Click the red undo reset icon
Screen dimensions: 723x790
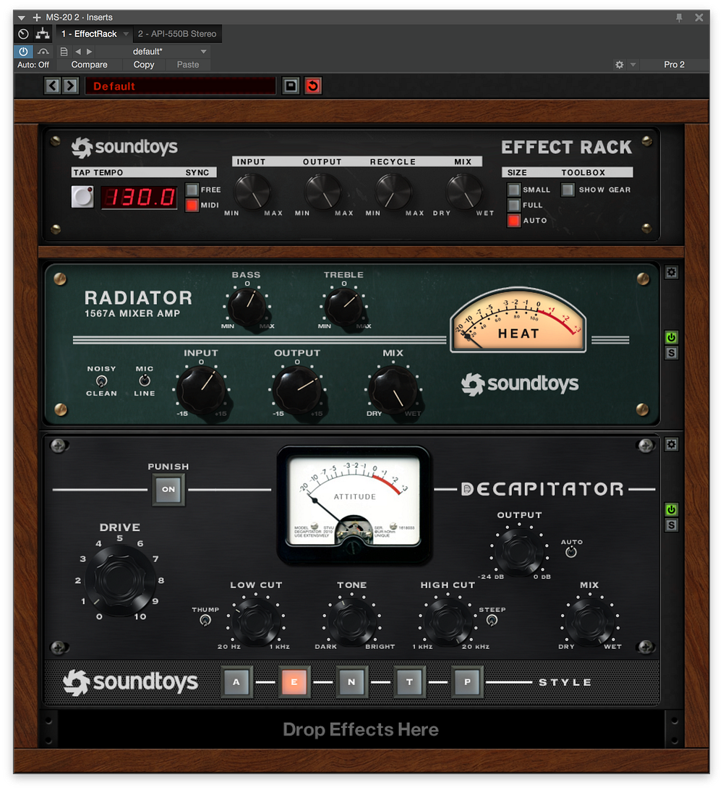click(312, 85)
